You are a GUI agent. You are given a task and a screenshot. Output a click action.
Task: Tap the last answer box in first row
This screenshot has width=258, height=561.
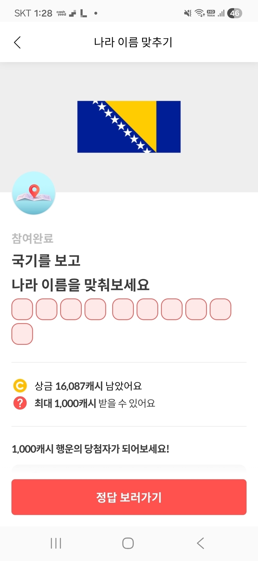point(220,309)
